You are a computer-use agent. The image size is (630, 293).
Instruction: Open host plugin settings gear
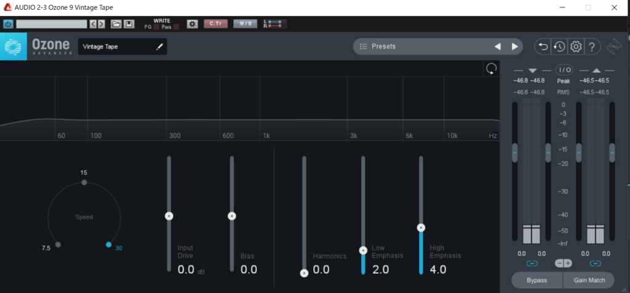[193, 24]
